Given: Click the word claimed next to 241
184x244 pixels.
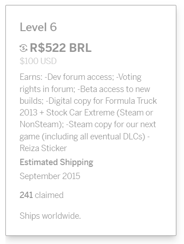Looking at the screenshot, I should coord(49,195).
